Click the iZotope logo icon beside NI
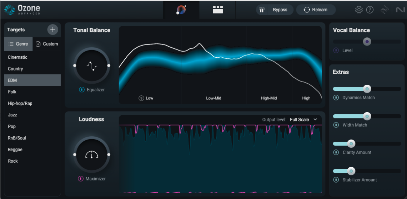This screenshot has height=199, width=407. click(x=385, y=10)
